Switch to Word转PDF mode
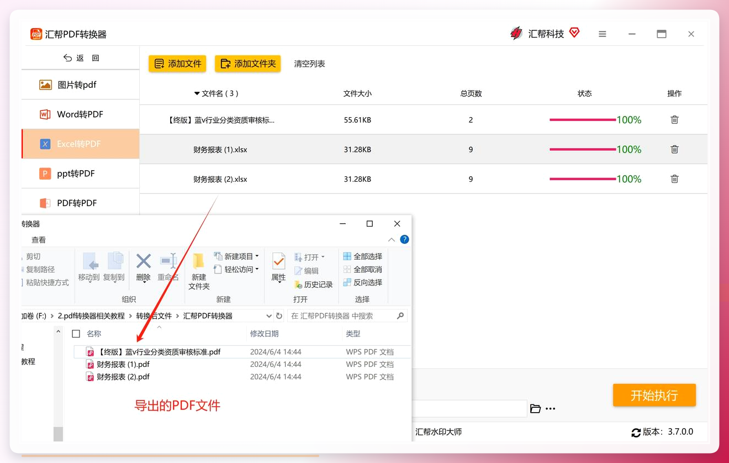729x463 pixels. click(80, 114)
